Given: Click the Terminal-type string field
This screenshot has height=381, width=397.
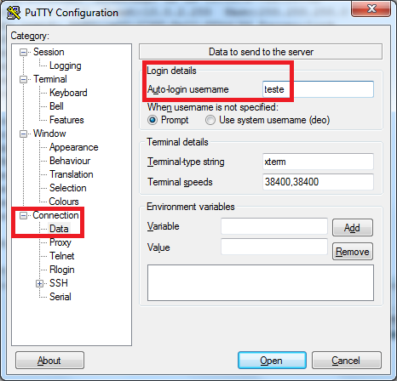Looking at the screenshot, I should point(318,162).
